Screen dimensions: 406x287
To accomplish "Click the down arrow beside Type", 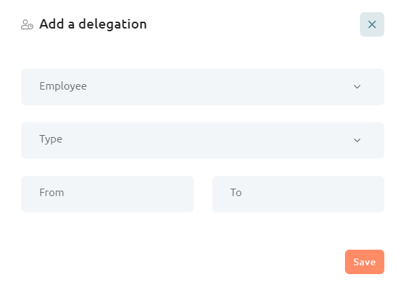I will (357, 140).
